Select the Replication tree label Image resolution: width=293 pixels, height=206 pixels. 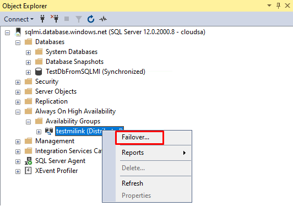click(51, 101)
